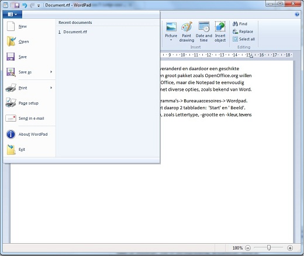Click the WordPad application icon in the title bar

[6, 5]
